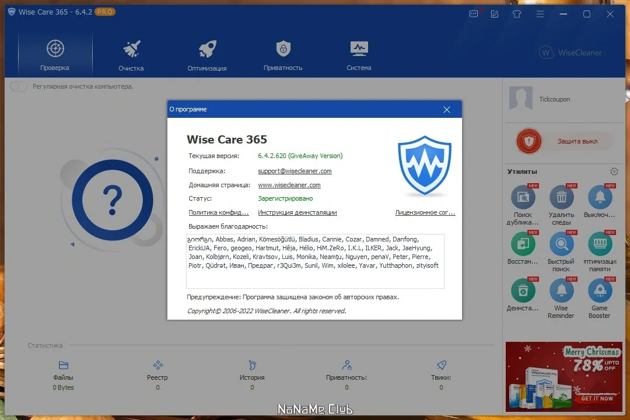Switch to the Очистка tab
This screenshot has width=630, height=420.
point(131,55)
